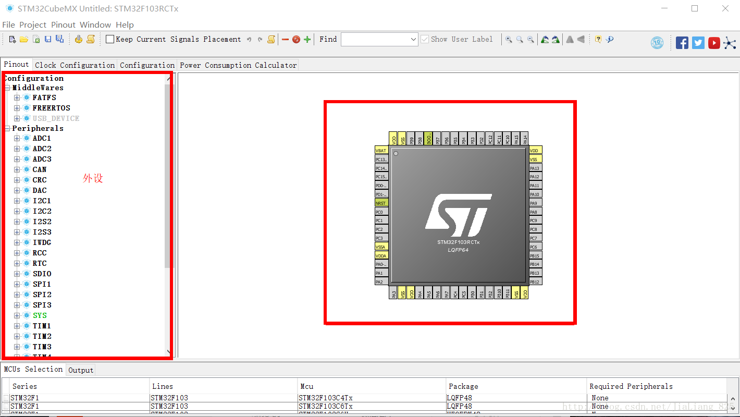Select the MCUs Selection tab
Viewport: 740px width, 417px height.
click(x=33, y=369)
